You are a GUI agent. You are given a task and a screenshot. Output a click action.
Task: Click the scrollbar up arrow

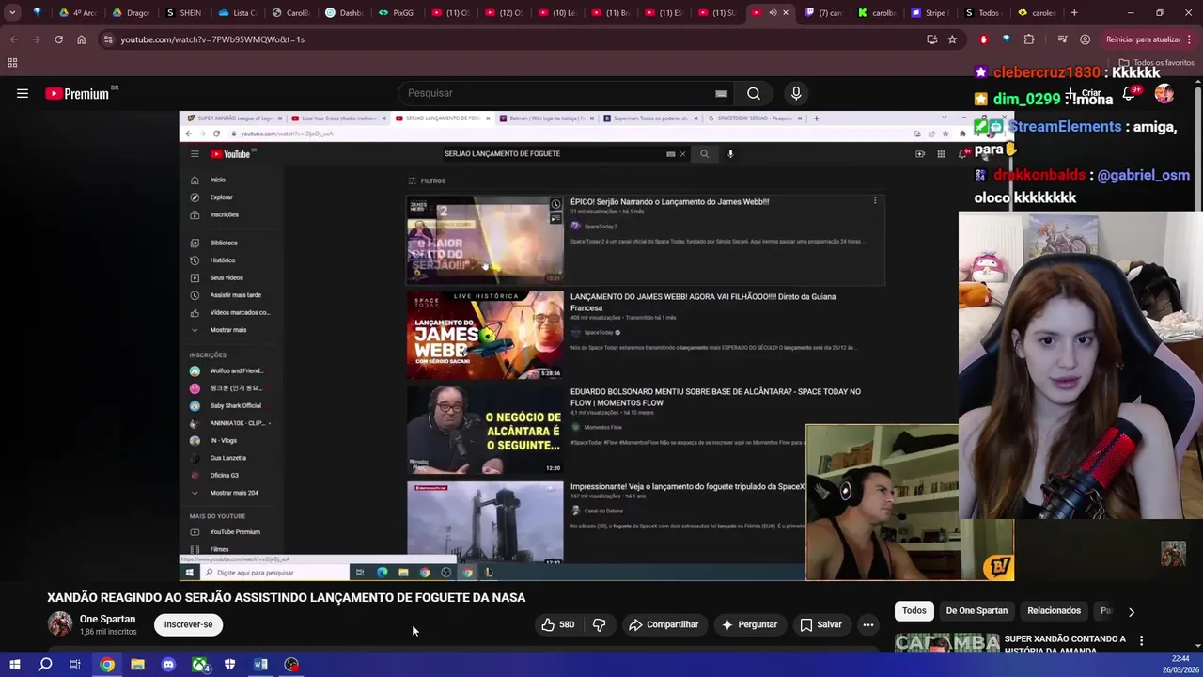click(1197, 82)
